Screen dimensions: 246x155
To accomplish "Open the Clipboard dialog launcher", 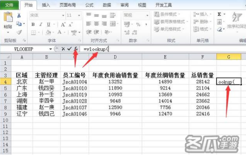I will (24, 41).
